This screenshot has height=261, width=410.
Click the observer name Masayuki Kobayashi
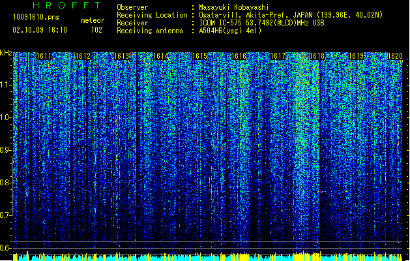point(234,7)
